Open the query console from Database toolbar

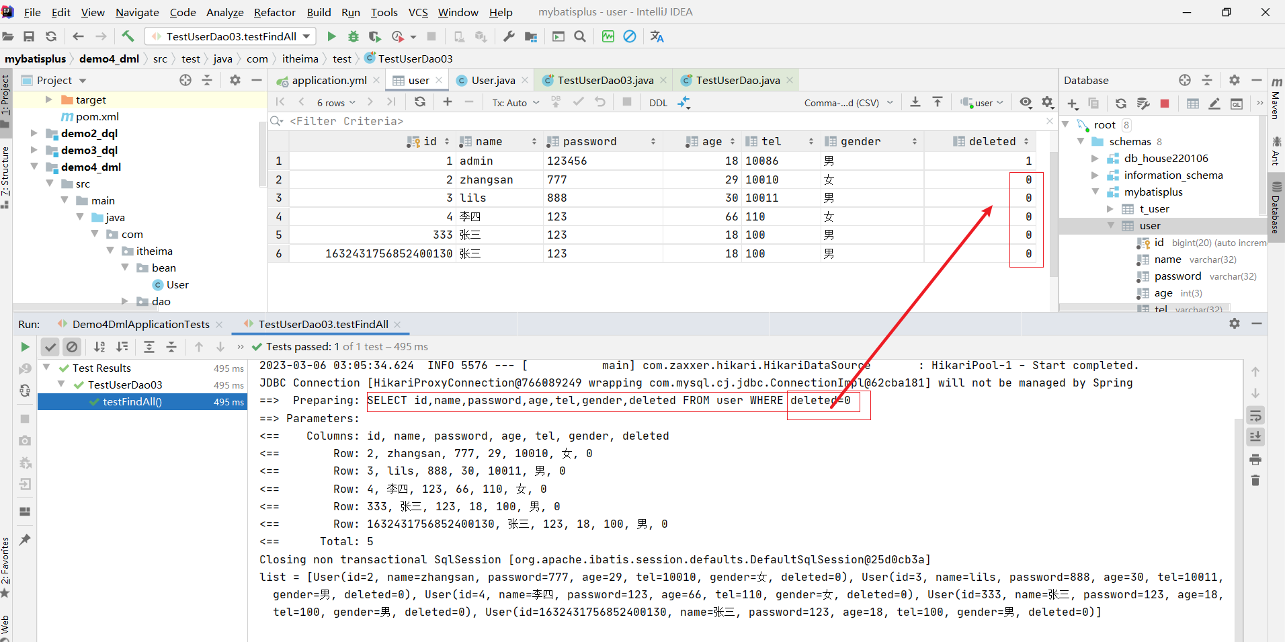1237,103
